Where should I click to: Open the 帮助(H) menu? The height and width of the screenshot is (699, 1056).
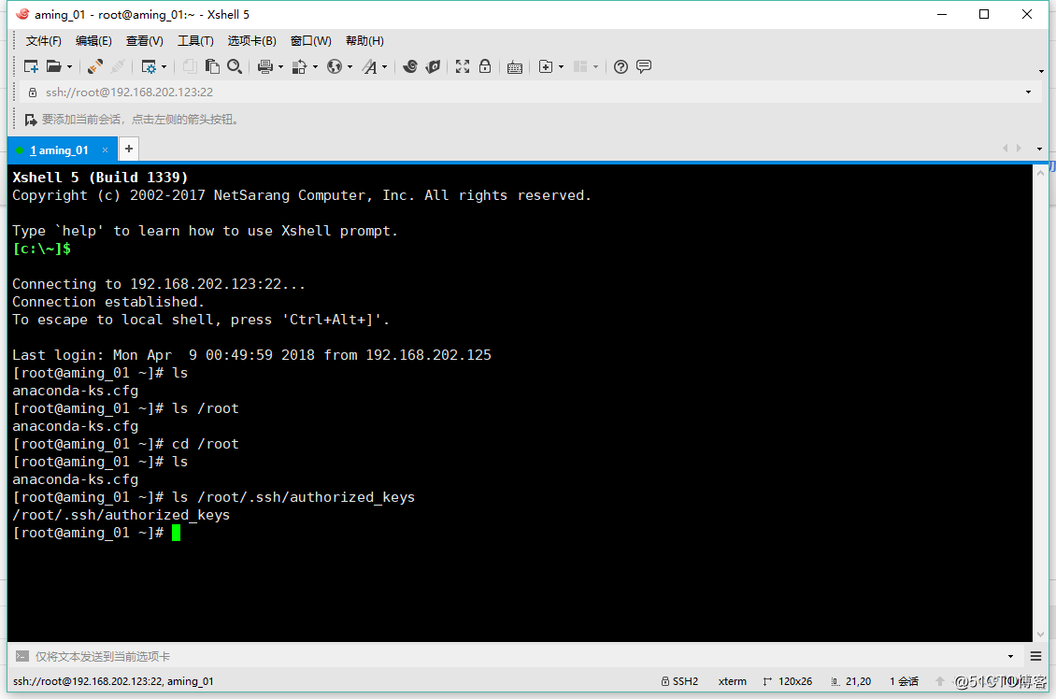365,41
